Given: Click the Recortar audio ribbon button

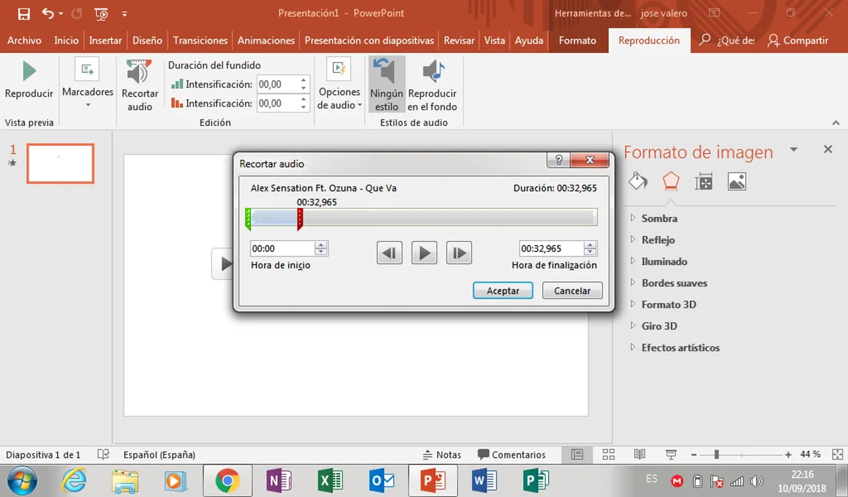Looking at the screenshot, I should pos(140,85).
